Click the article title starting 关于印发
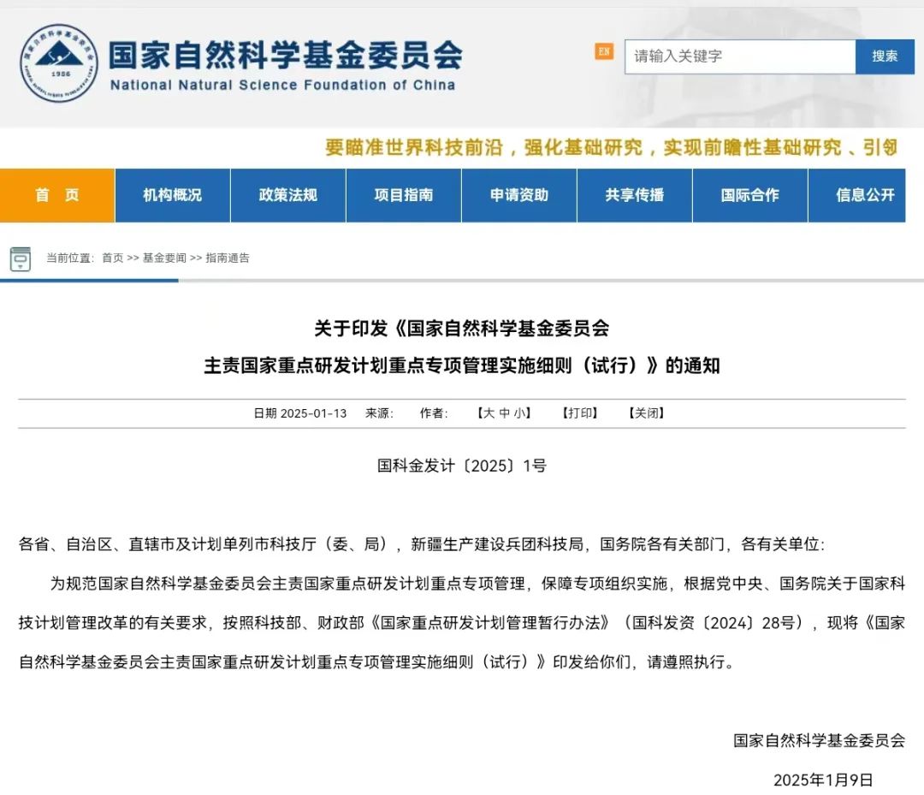This screenshot has width=924, height=795. click(462, 329)
